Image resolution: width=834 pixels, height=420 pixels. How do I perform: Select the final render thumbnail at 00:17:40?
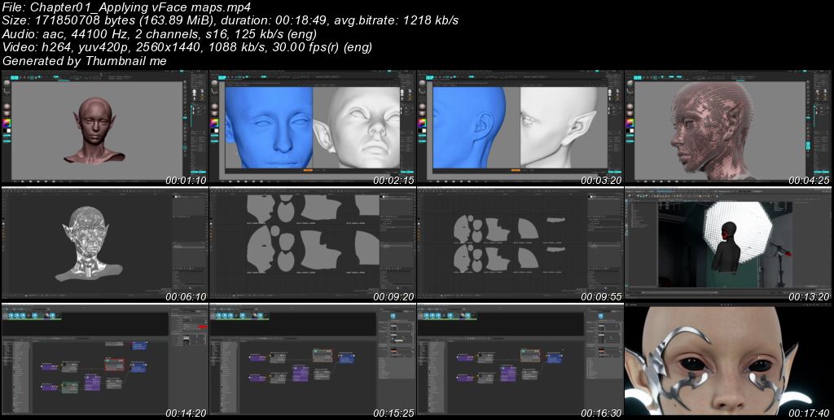pos(729,360)
